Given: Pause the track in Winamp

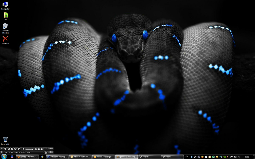Looking at the screenshot, I should pyautogui.click(x=12, y=149).
